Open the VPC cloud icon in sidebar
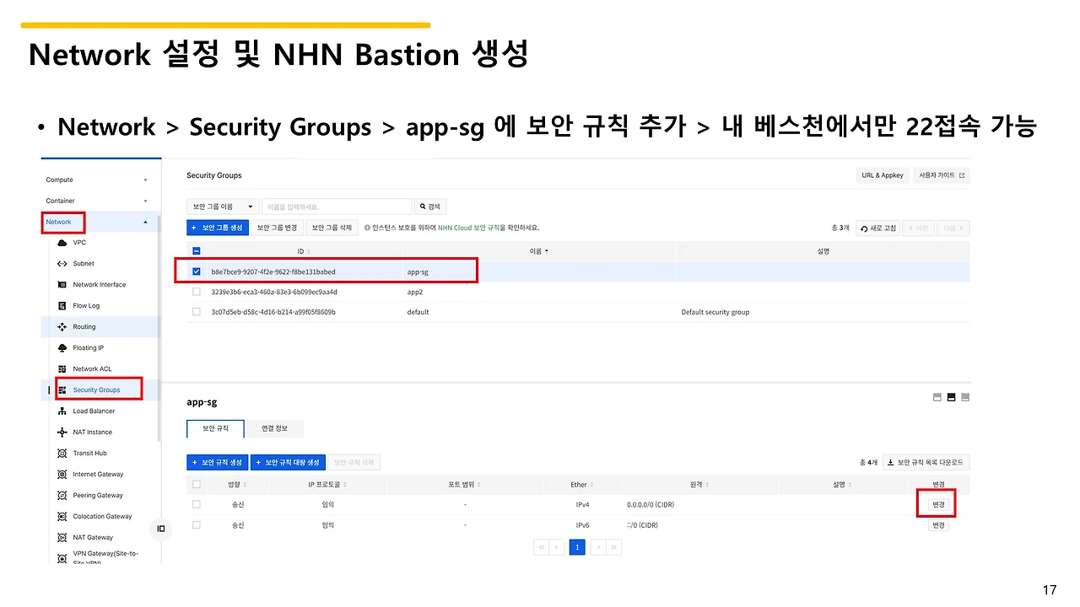The height and width of the screenshot is (607, 1080). 62,243
